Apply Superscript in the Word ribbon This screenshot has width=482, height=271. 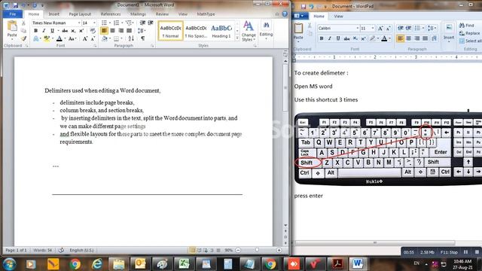click(x=81, y=31)
